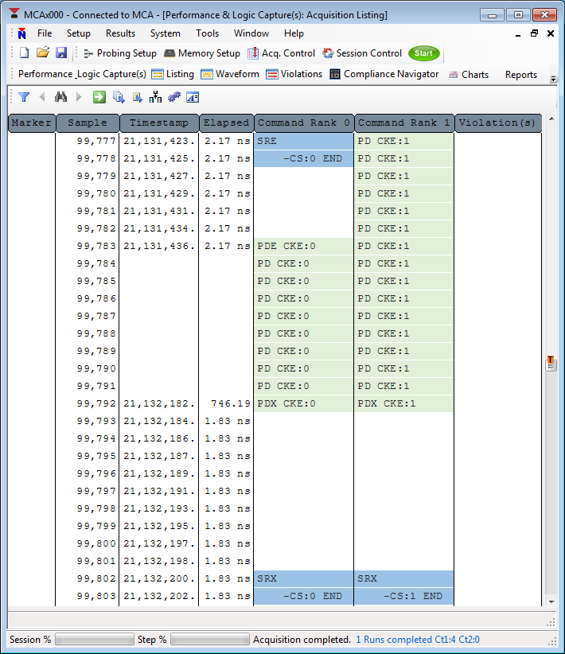Open Session Control
The image size is (565, 654).
(x=362, y=53)
